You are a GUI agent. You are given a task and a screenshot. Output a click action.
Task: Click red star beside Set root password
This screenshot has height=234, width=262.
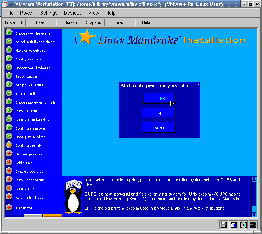click(x=9, y=154)
